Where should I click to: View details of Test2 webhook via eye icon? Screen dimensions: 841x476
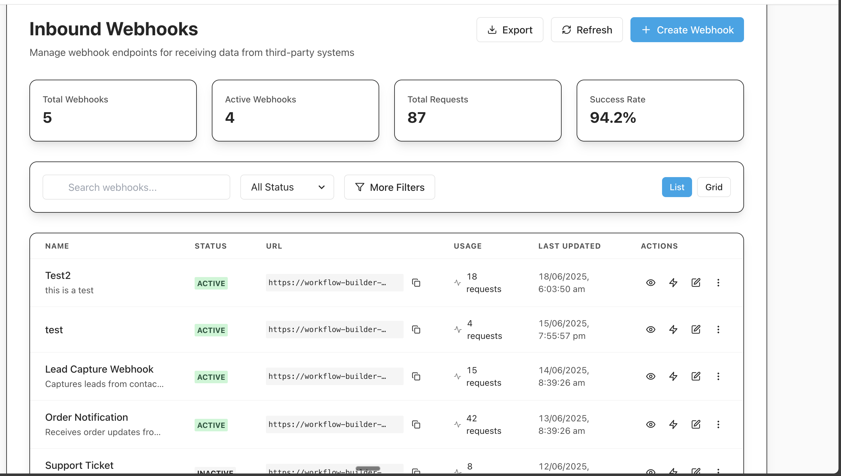pos(650,282)
